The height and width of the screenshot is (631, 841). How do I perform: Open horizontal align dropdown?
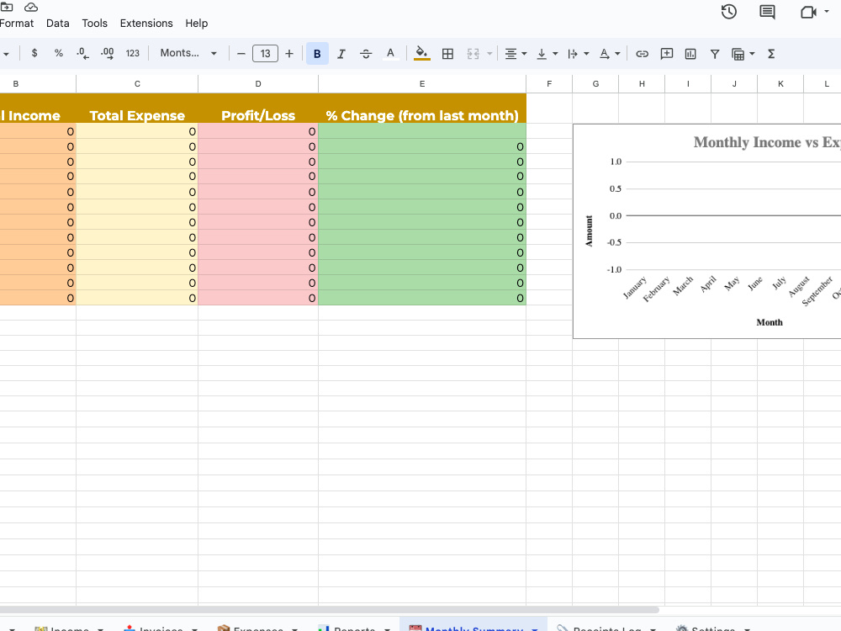pos(516,54)
